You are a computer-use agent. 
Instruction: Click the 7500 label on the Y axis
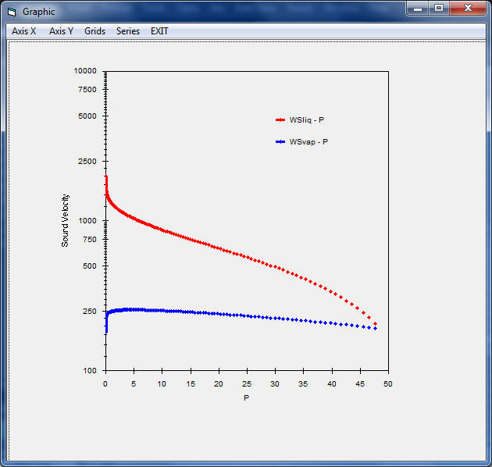(87, 90)
